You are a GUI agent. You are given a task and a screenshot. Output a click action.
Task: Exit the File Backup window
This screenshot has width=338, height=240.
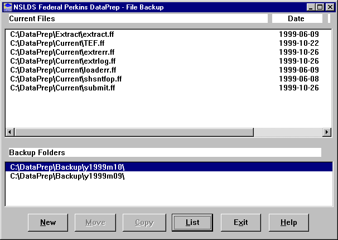coord(241,223)
